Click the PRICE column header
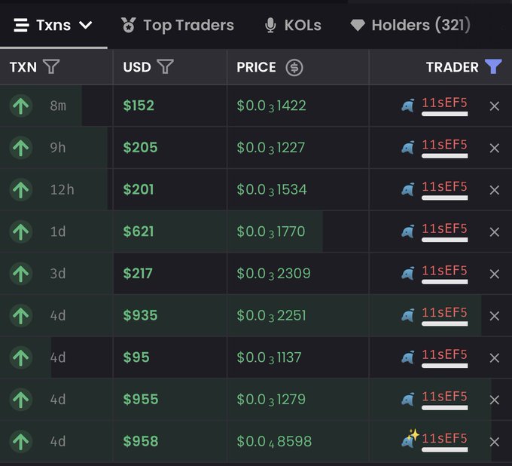This screenshot has height=466, width=512. coord(256,67)
